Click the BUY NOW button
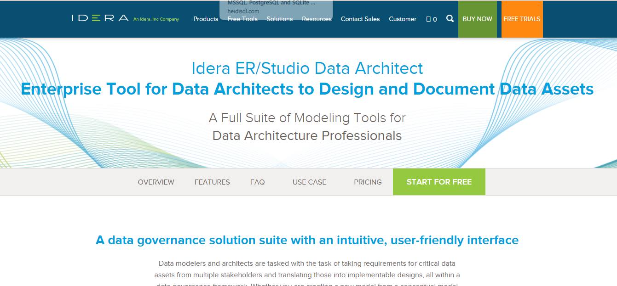 pos(478,19)
